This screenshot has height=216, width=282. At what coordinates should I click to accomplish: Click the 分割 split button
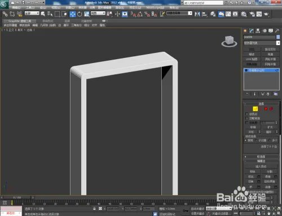tap(270, 172)
